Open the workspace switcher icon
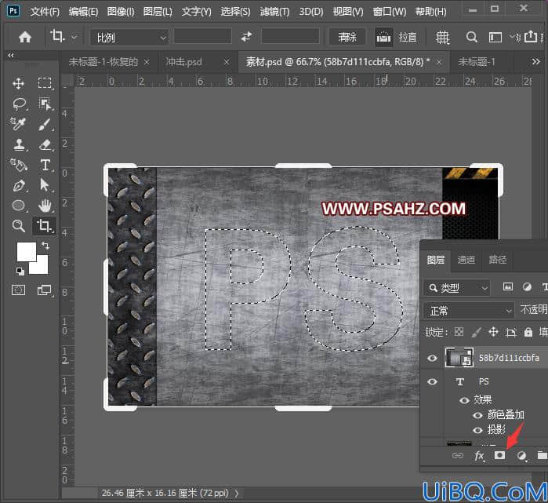 (x=495, y=37)
